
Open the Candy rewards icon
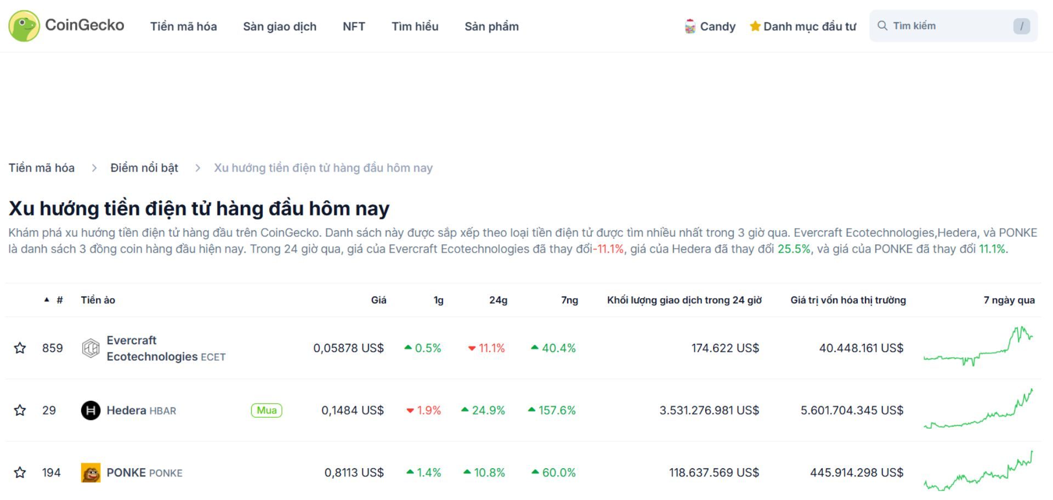(689, 26)
